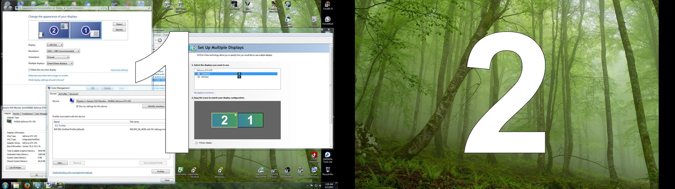Open the Resolution 1920 × 1080 dropdown
The image size is (675, 189).
[63, 51]
